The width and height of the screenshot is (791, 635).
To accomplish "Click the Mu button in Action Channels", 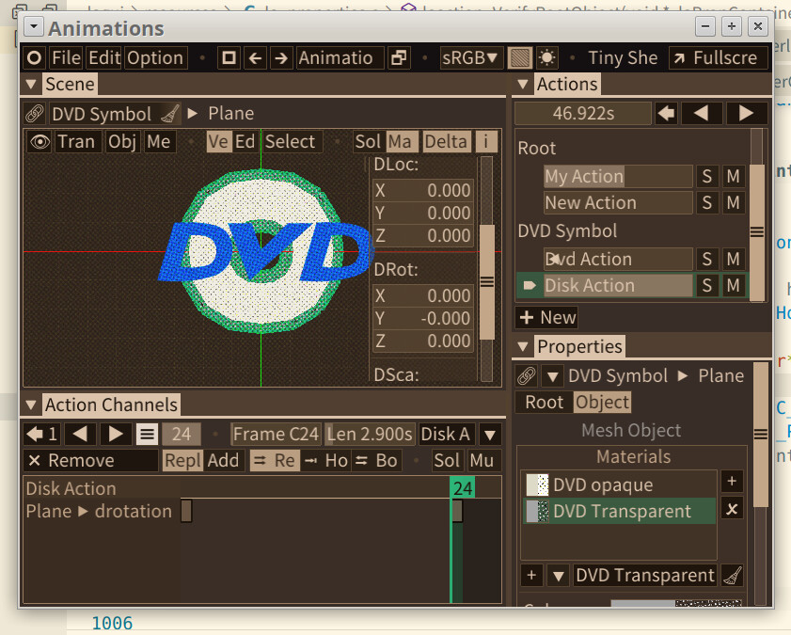I will 483,460.
